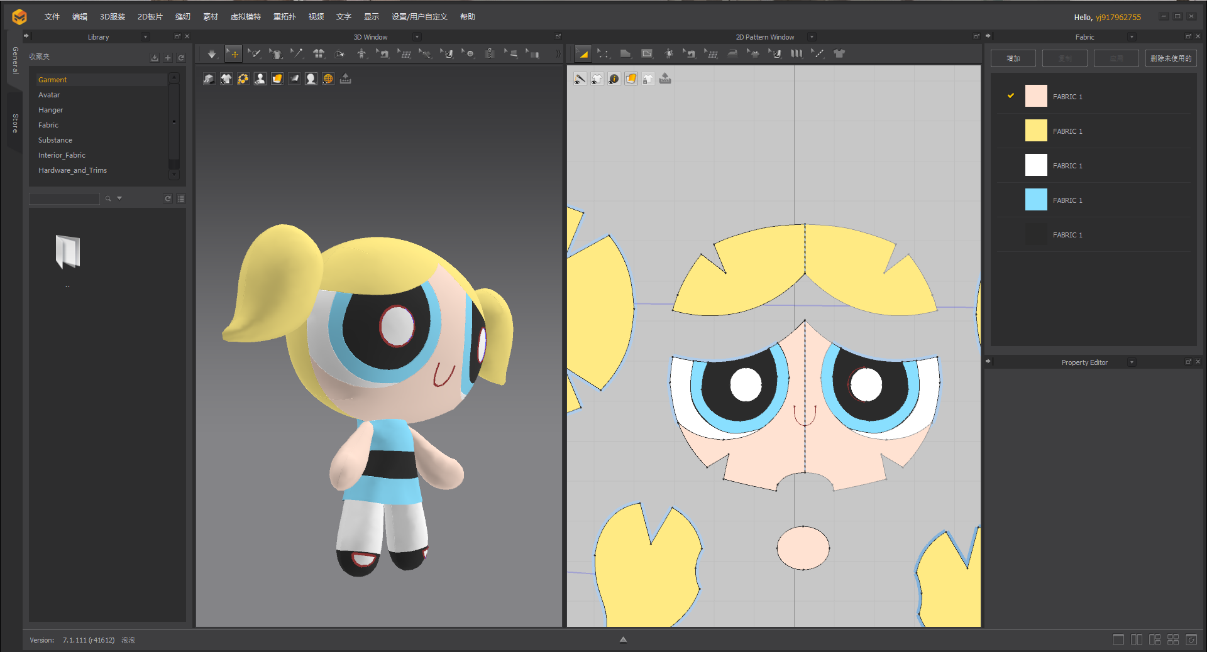Open the 3D服装 menu

(x=113, y=17)
